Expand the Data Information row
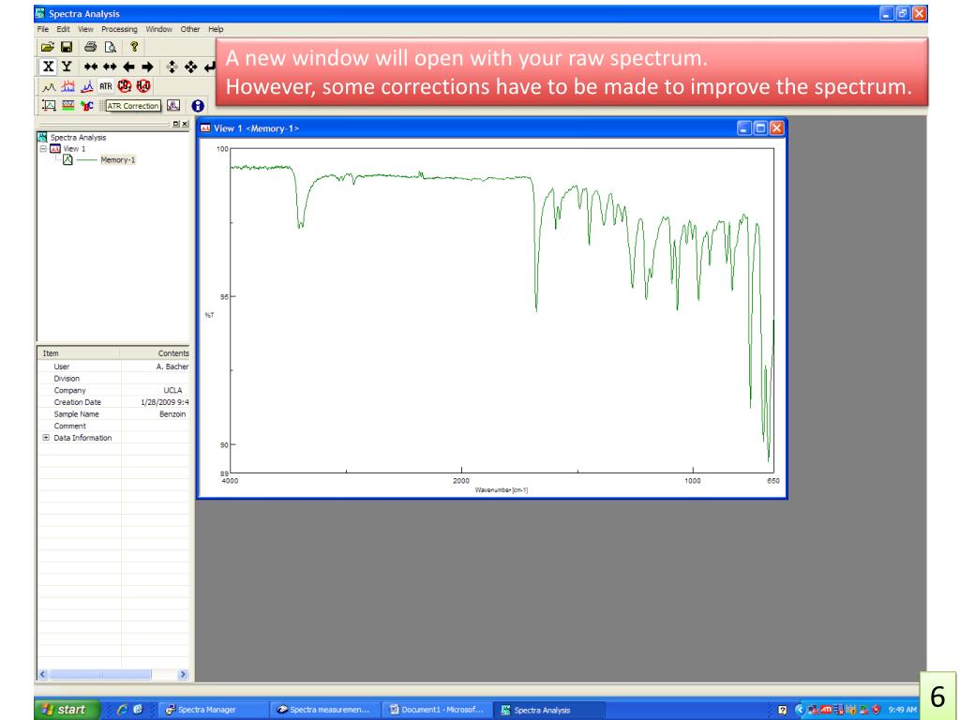 (46, 438)
